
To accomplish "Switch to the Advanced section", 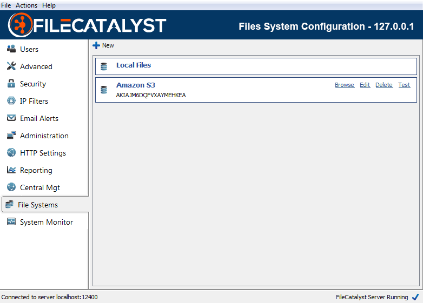I will point(36,66).
